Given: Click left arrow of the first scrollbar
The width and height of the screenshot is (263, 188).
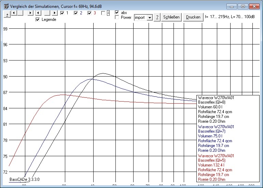Looking at the screenshot, I should click(14, 13).
